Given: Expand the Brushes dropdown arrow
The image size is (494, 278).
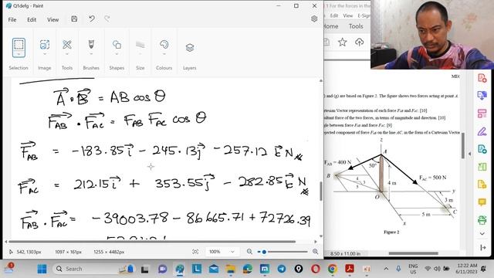Looking at the screenshot, I should 91,54.
